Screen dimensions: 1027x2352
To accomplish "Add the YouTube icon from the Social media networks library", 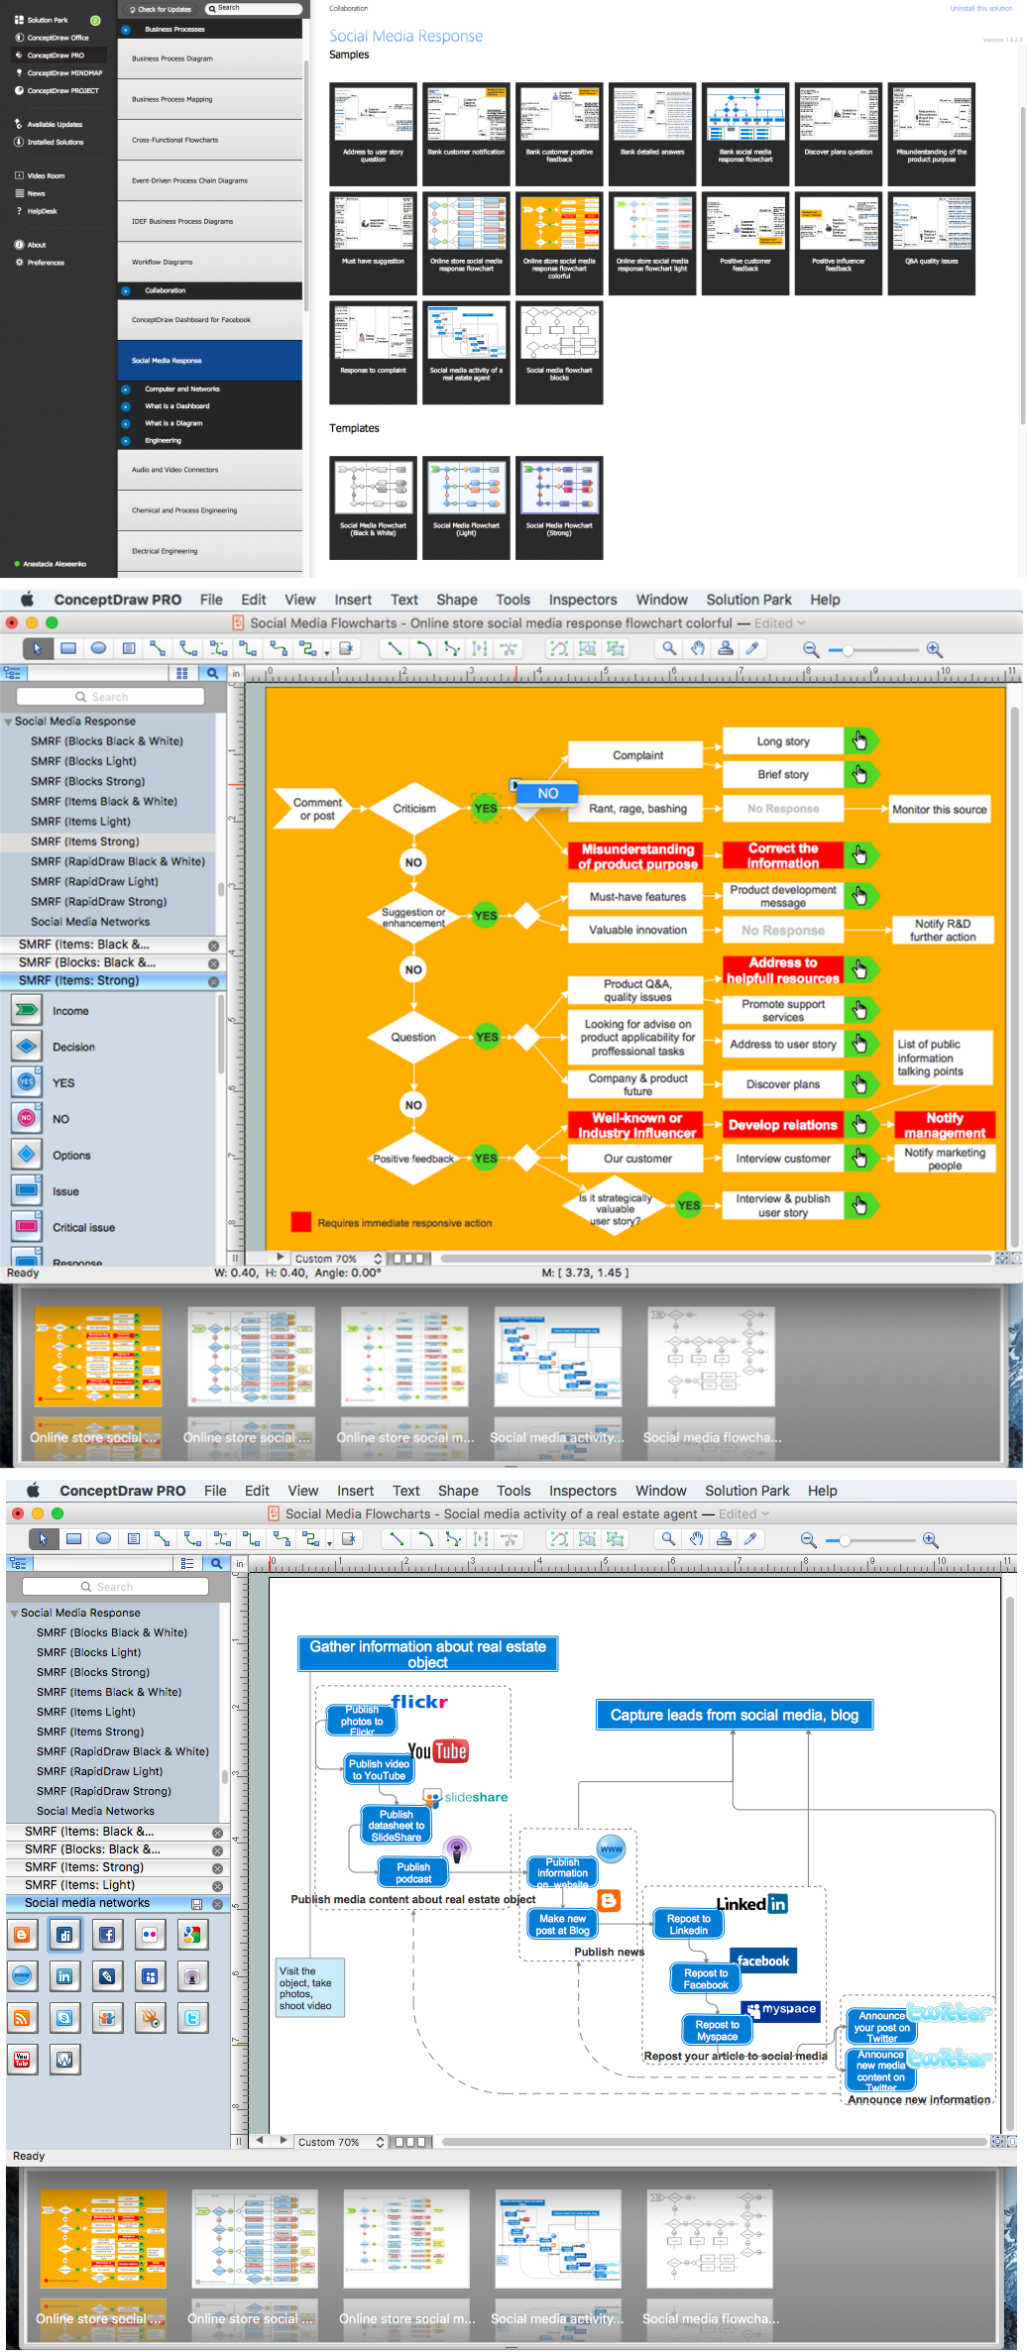I will point(22,2060).
